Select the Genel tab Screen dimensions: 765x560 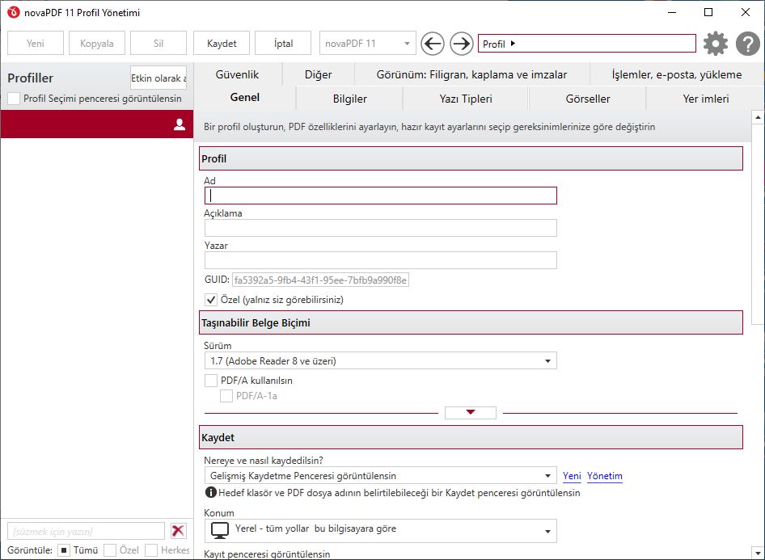245,98
